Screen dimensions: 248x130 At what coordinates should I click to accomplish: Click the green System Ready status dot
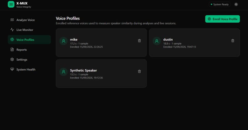211,4
